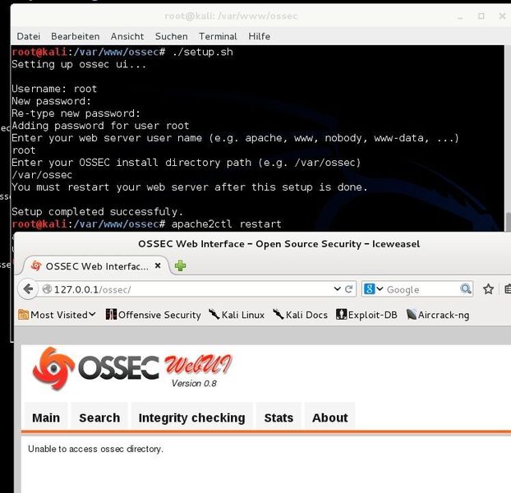Open the Ansicht menu in terminal

click(x=127, y=36)
